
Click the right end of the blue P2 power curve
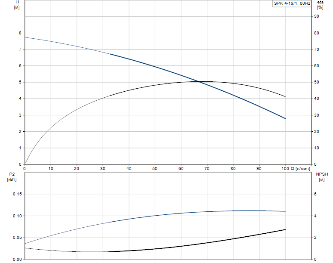[x=285, y=211]
